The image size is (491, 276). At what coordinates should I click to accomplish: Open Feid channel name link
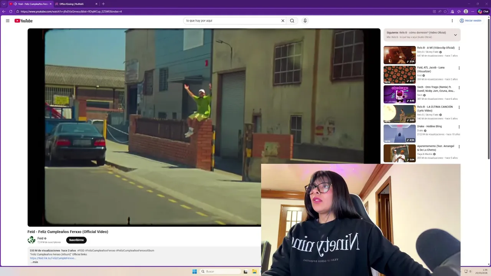pos(40,238)
